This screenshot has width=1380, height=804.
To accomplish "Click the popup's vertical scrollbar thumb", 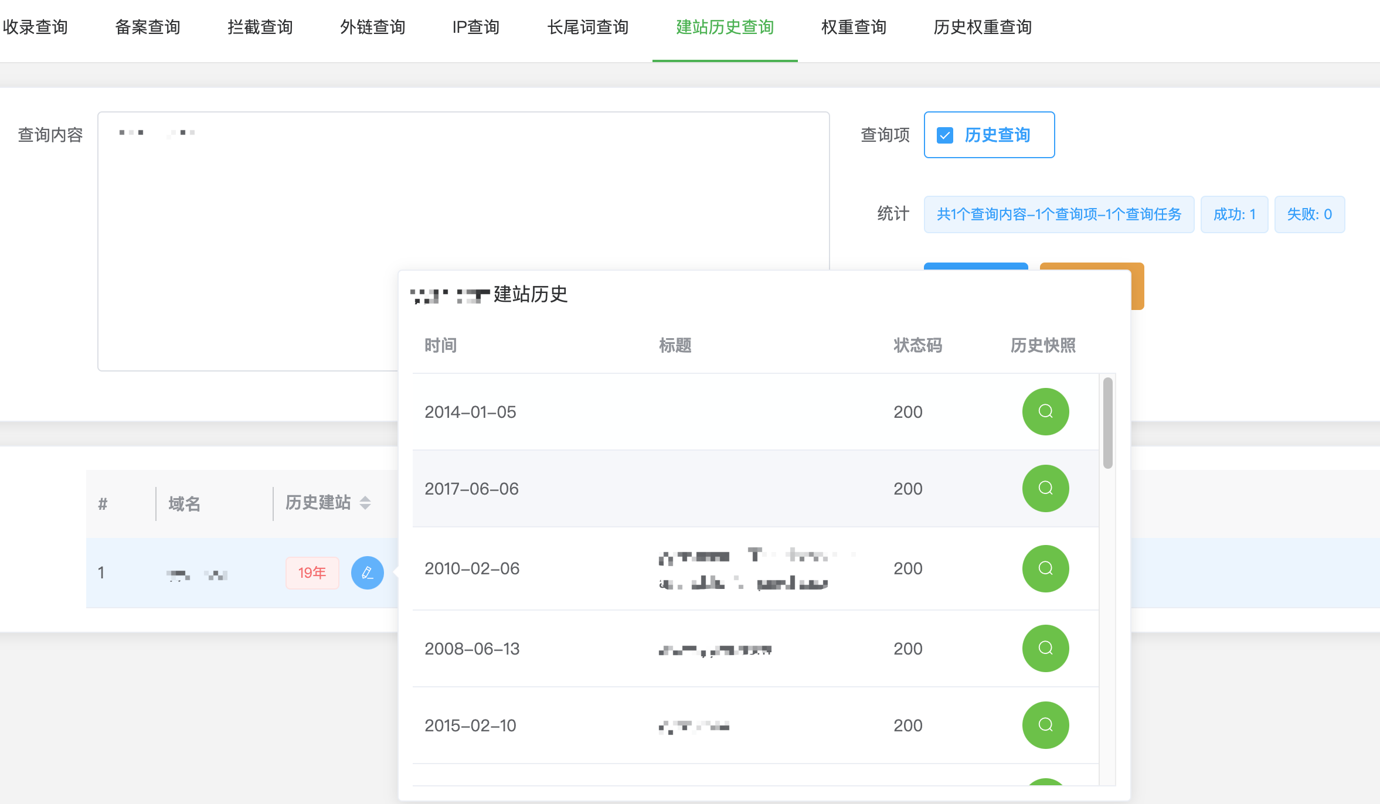I will point(1108,423).
